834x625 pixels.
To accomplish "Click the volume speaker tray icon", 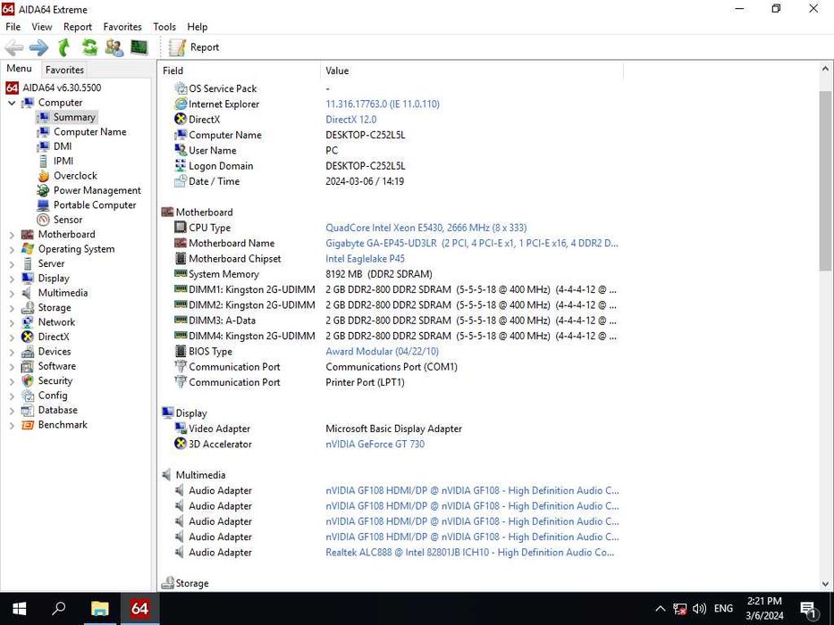I will [x=699, y=609].
